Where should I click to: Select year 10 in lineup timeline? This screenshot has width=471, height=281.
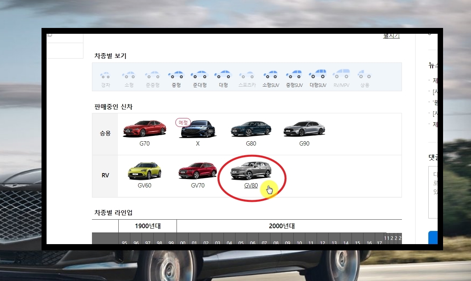click(x=299, y=243)
